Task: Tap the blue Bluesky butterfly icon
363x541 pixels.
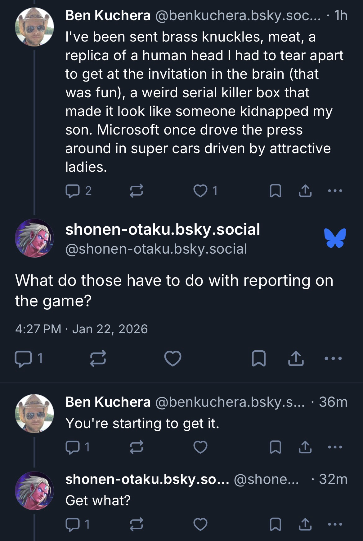Action: point(335,238)
